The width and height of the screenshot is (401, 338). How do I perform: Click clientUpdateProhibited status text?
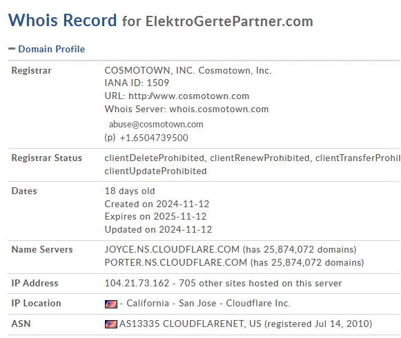point(155,171)
